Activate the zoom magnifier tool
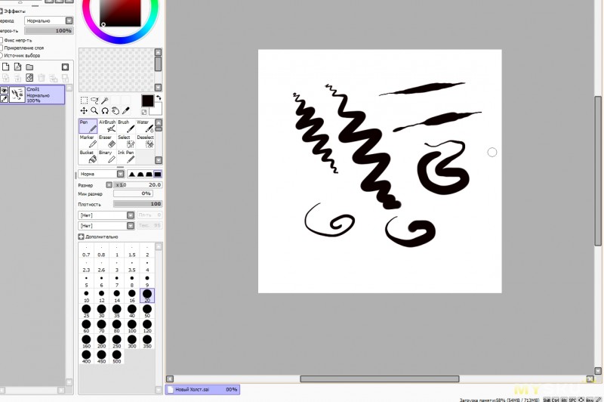 (x=94, y=111)
